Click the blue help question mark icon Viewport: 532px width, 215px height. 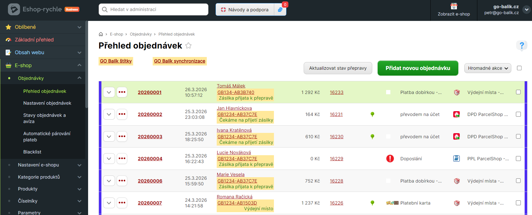pyautogui.click(x=522, y=45)
